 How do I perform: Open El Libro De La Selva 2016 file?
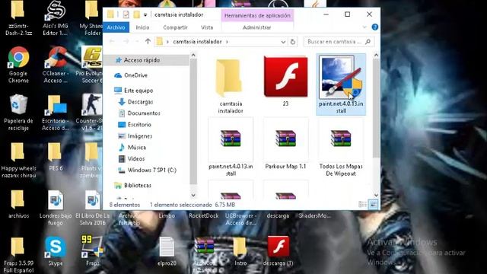point(92,208)
